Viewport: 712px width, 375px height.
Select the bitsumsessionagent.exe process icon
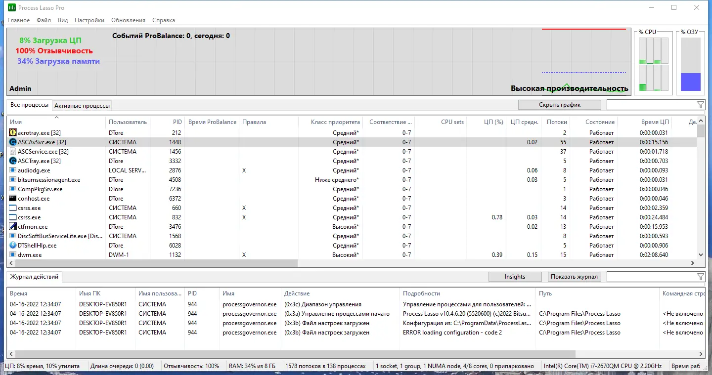point(13,180)
